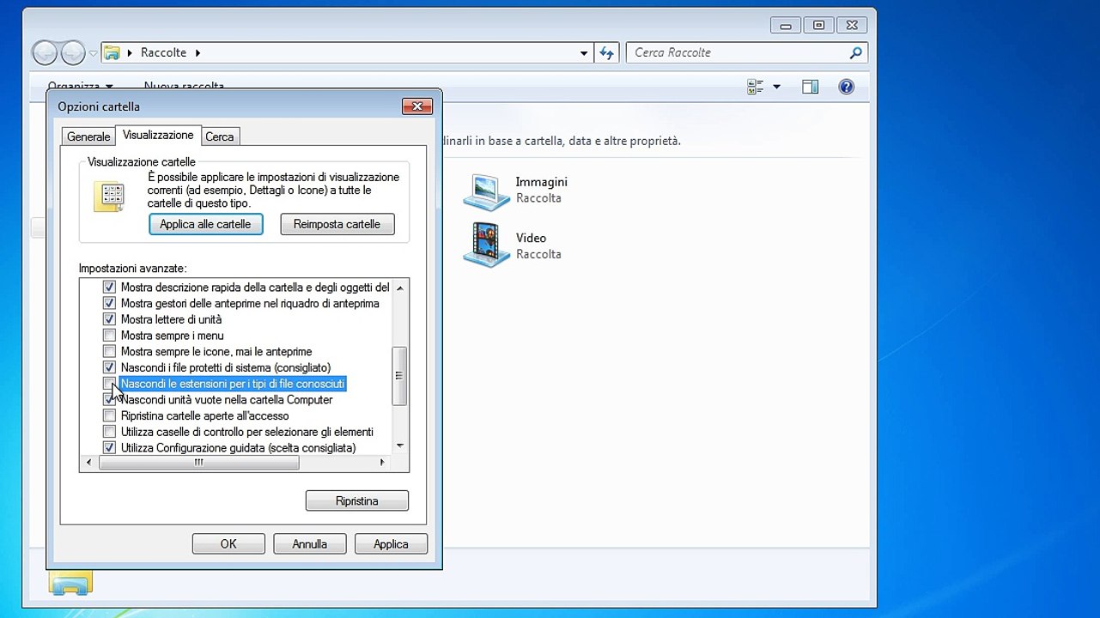Cancel with the Annulla button

[x=310, y=544]
